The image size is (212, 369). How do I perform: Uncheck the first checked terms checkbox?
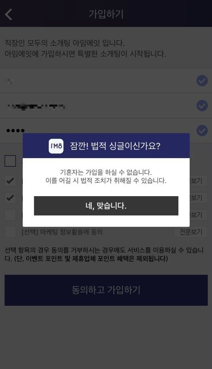click(10, 181)
